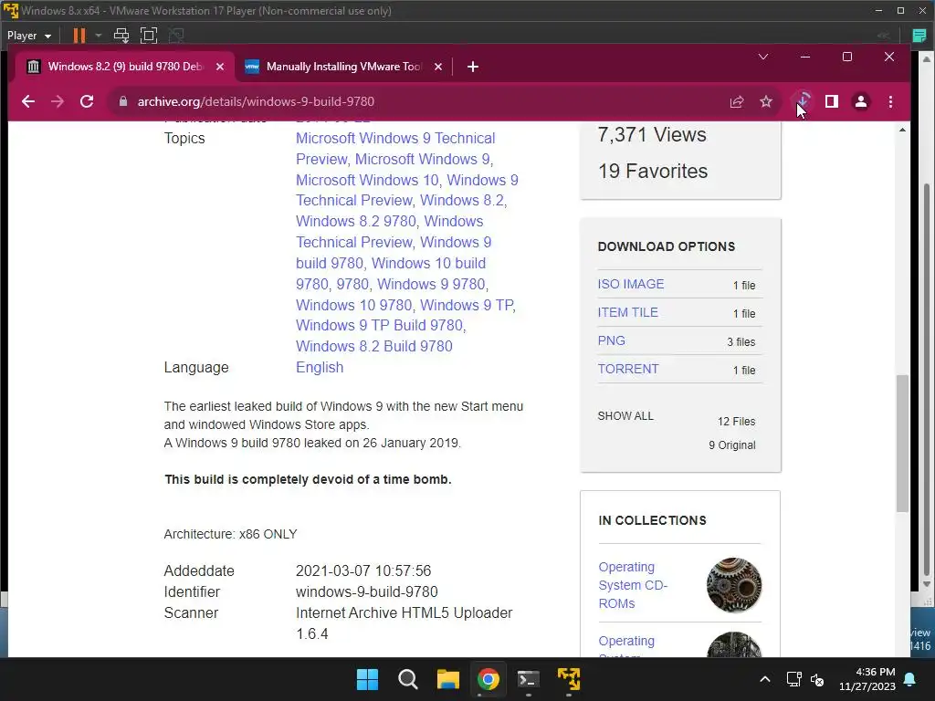Open the Windows 9 TP topic link
Viewport: 935px width, 701px height.
[x=467, y=305]
